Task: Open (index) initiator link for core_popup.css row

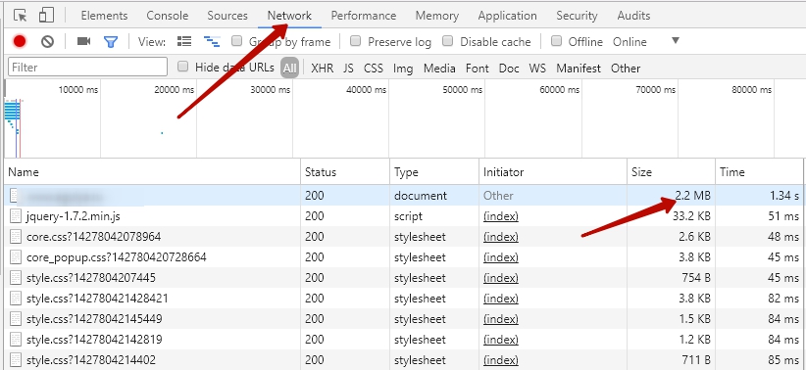Action: (501, 257)
